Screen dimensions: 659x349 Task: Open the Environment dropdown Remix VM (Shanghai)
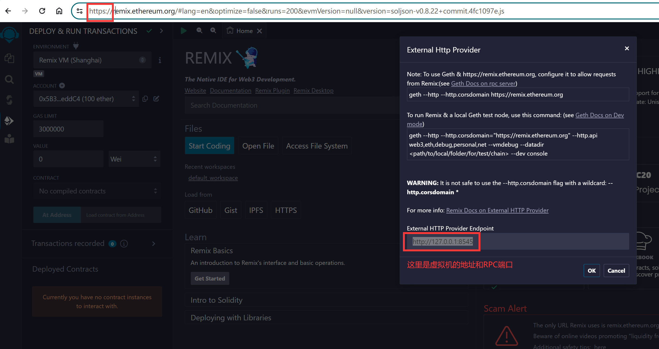[x=92, y=60]
